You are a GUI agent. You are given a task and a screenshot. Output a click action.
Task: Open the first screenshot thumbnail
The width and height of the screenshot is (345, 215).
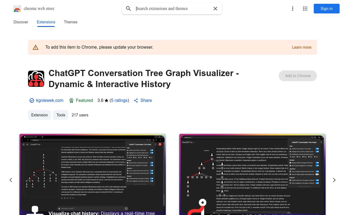(x=92, y=174)
